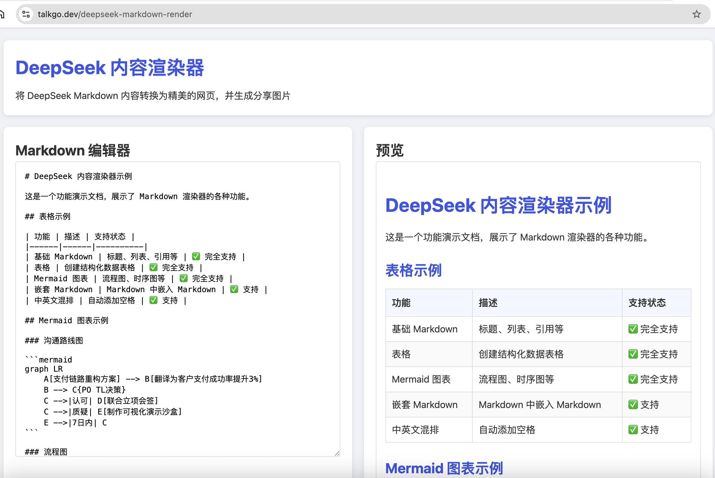The image size is (715, 478).
Task: Click editor line 'graph LR'
Action: (44, 369)
